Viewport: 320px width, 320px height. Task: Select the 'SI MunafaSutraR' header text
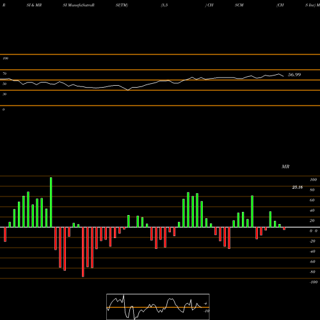tap(79, 5)
